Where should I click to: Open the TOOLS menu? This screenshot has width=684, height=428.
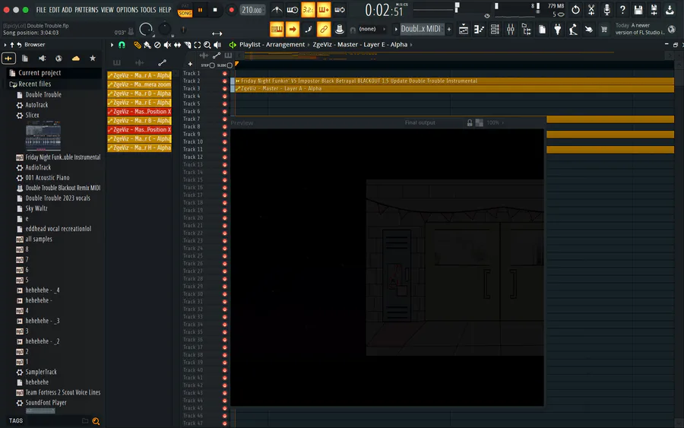148,10
